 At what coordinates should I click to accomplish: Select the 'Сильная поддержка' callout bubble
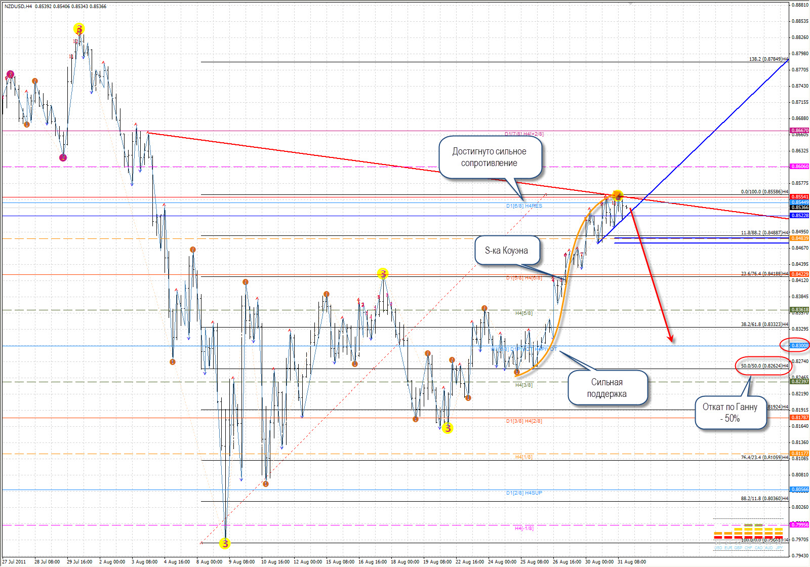(606, 388)
